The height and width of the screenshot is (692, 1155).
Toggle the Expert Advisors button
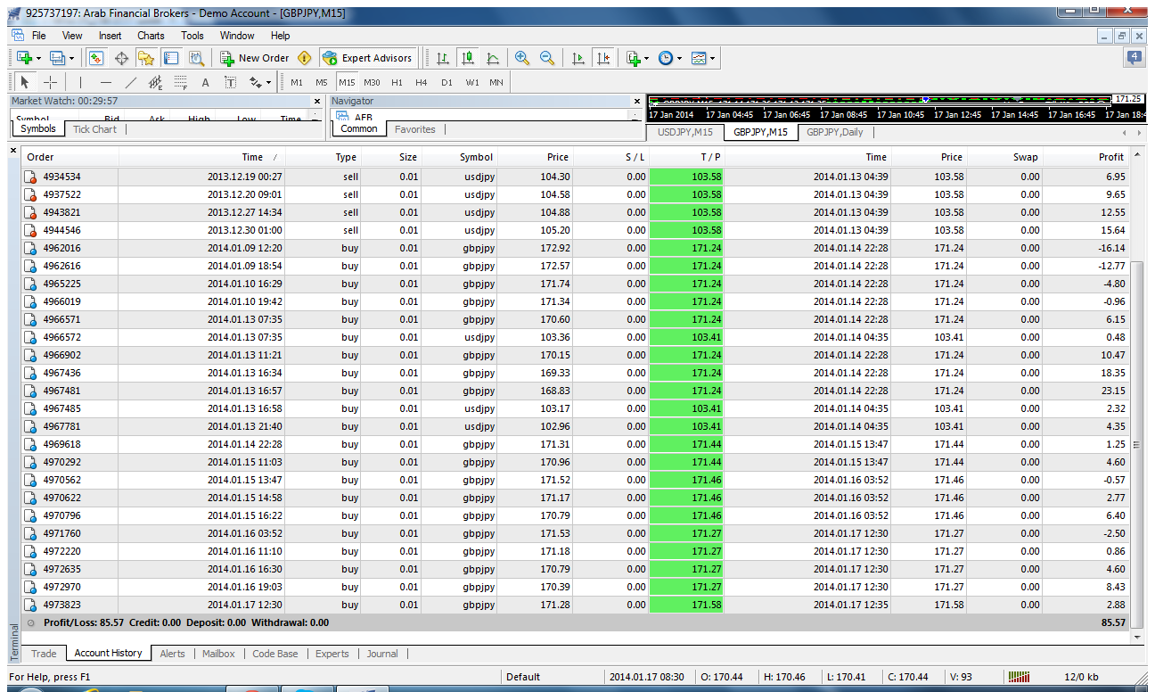click(x=368, y=58)
